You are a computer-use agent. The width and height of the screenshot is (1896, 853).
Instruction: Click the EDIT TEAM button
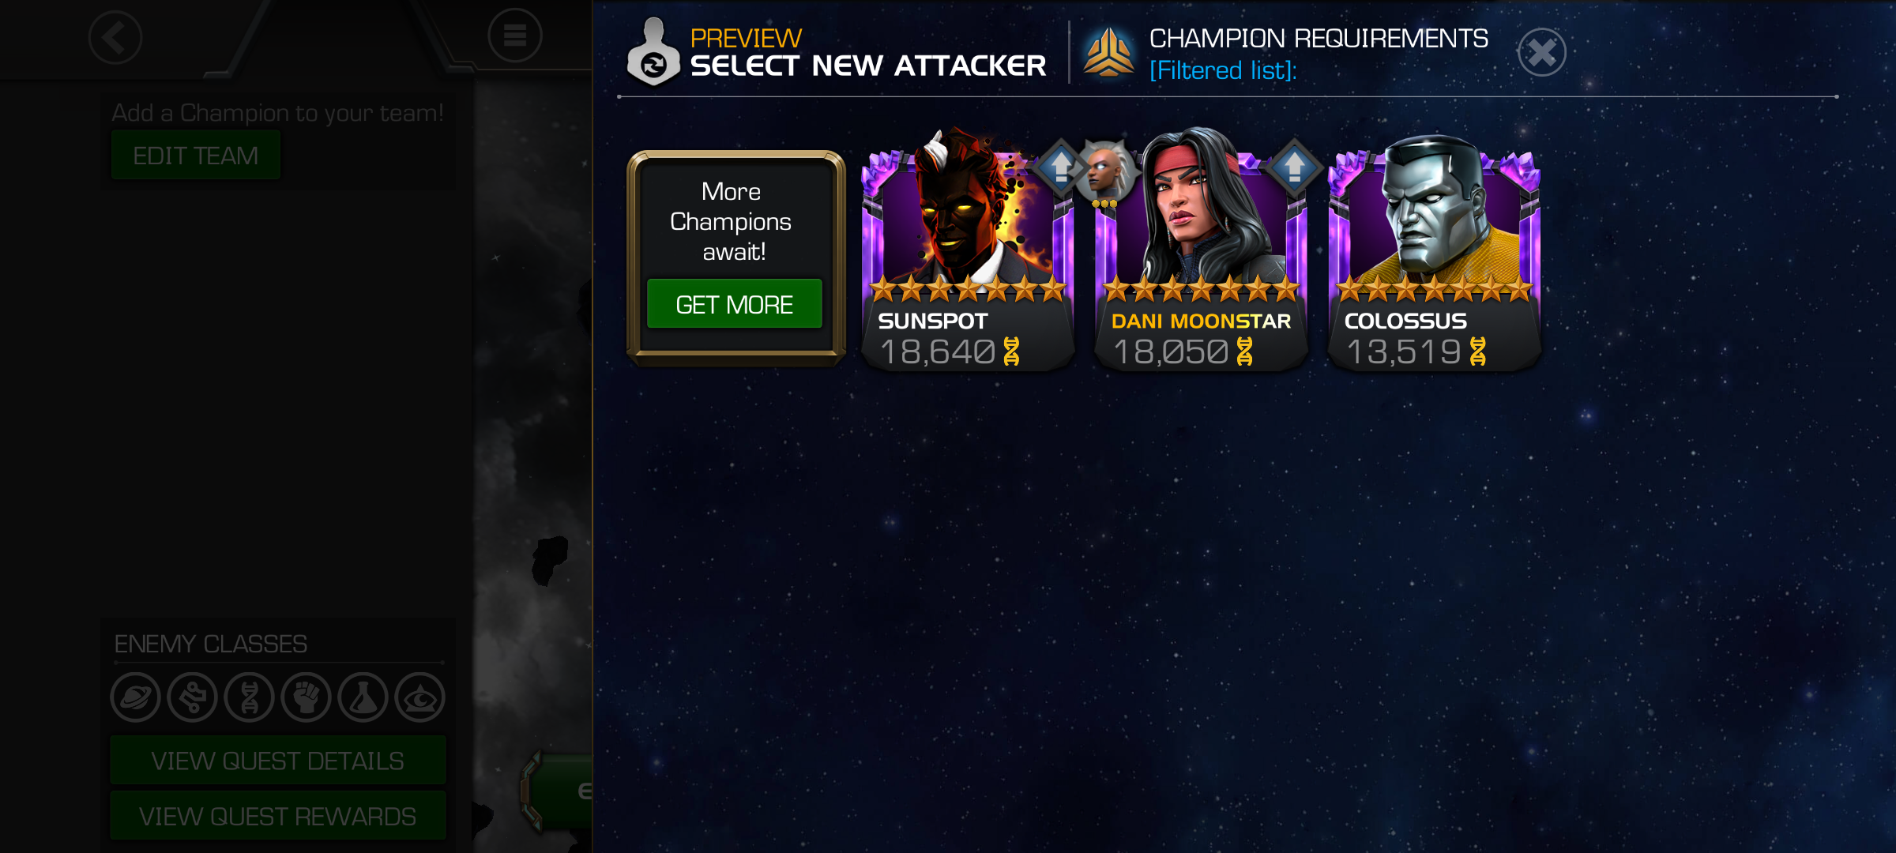coord(196,156)
